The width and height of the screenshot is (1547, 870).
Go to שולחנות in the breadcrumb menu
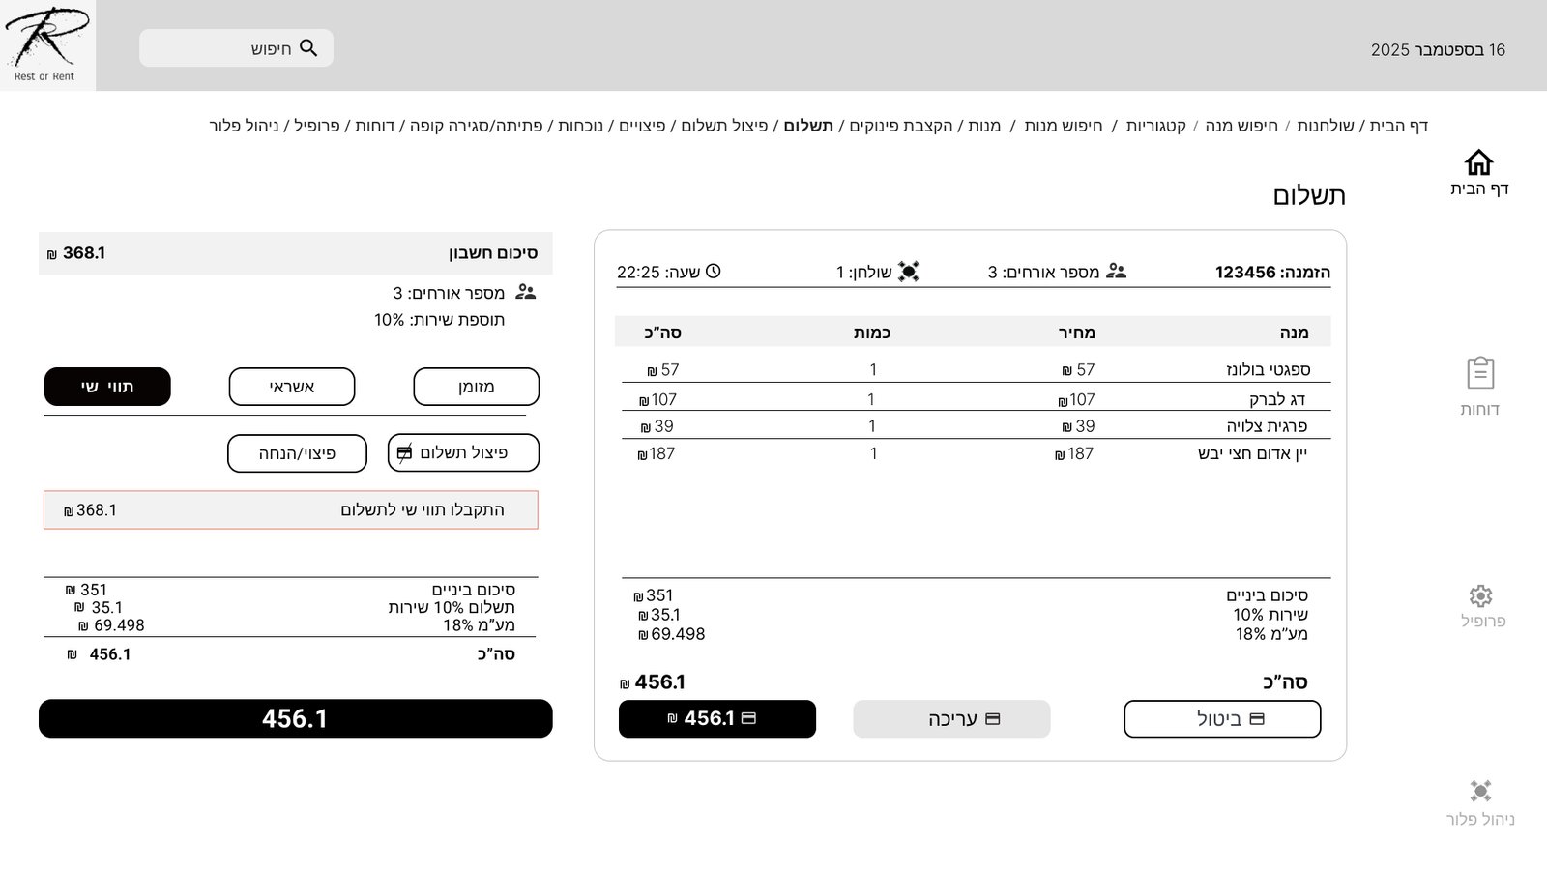pyautogui.click(x=1326, y=126)
